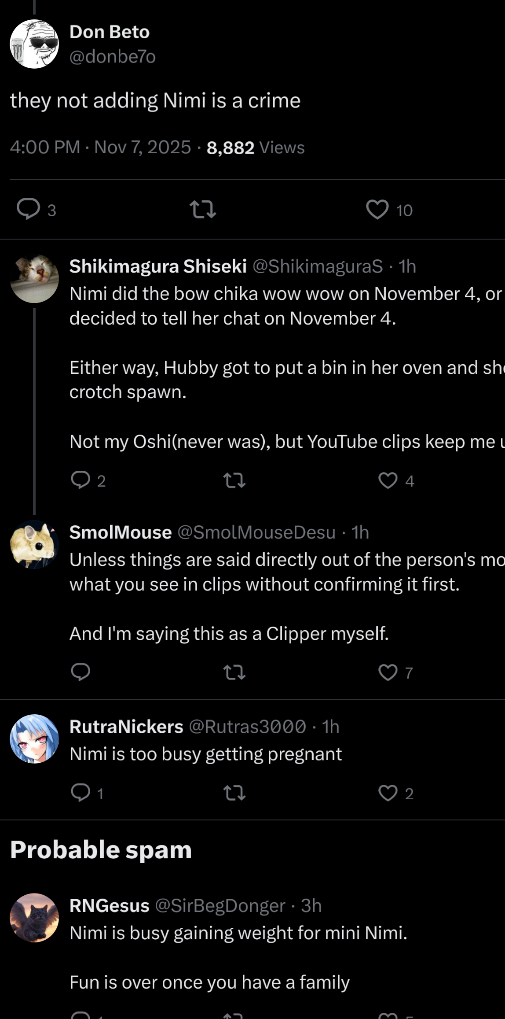The height and width of the screenshot is (1019, 505).
Task: Like SmolMouse's comment
Action: (388, 672)
